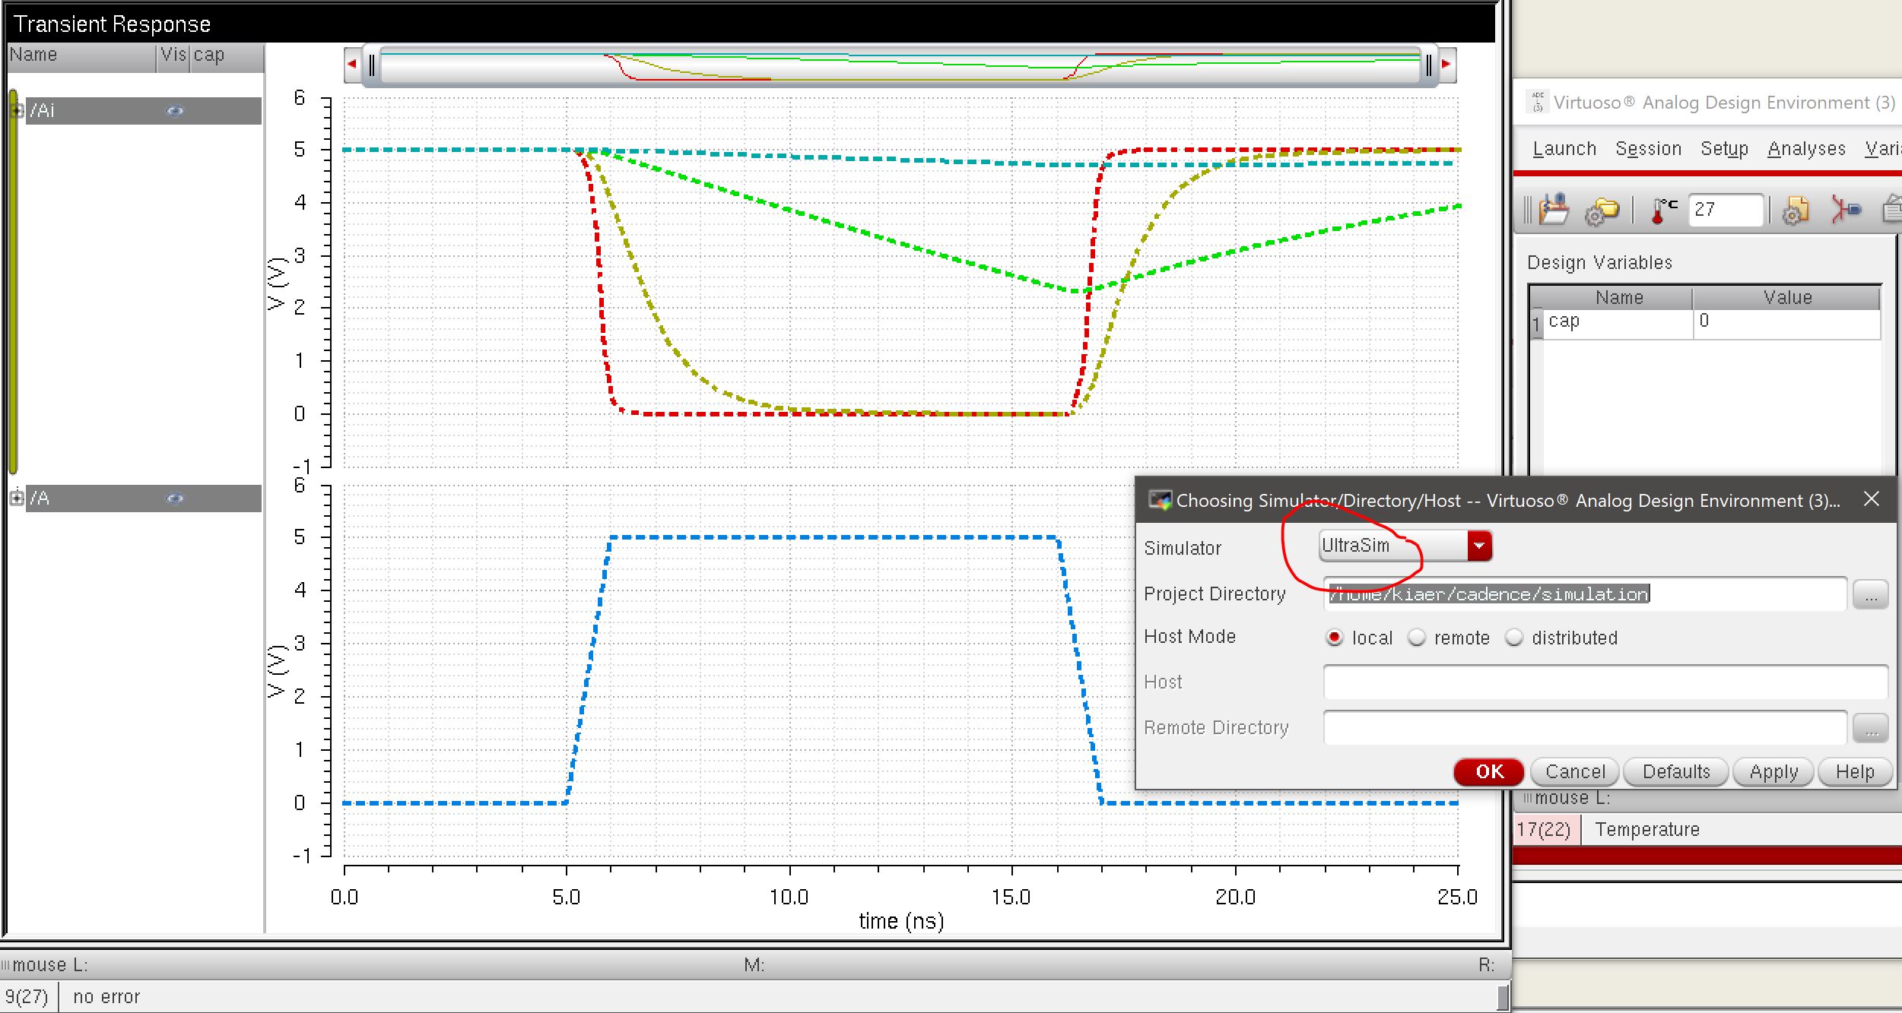Toggle visibility eye for the /A trace
The height and width of the screenshot is (1013, 1902).
(175, 499)
